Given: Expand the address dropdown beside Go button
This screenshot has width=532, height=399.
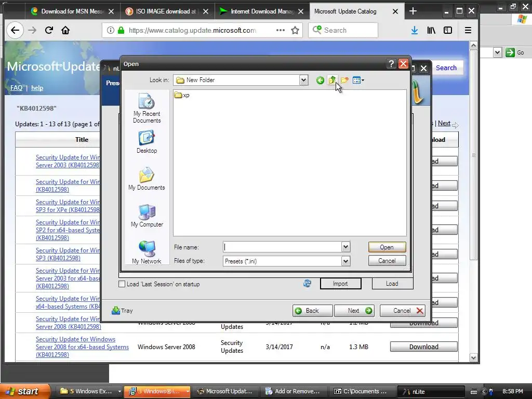Looking at the screenshot, I should 497,52.
